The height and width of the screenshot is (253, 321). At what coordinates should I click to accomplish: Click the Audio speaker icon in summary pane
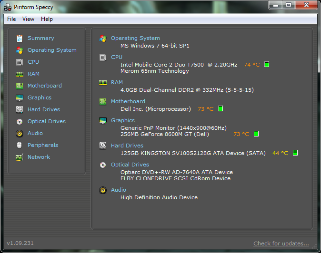pyautogui.click(x=103, y=190)
